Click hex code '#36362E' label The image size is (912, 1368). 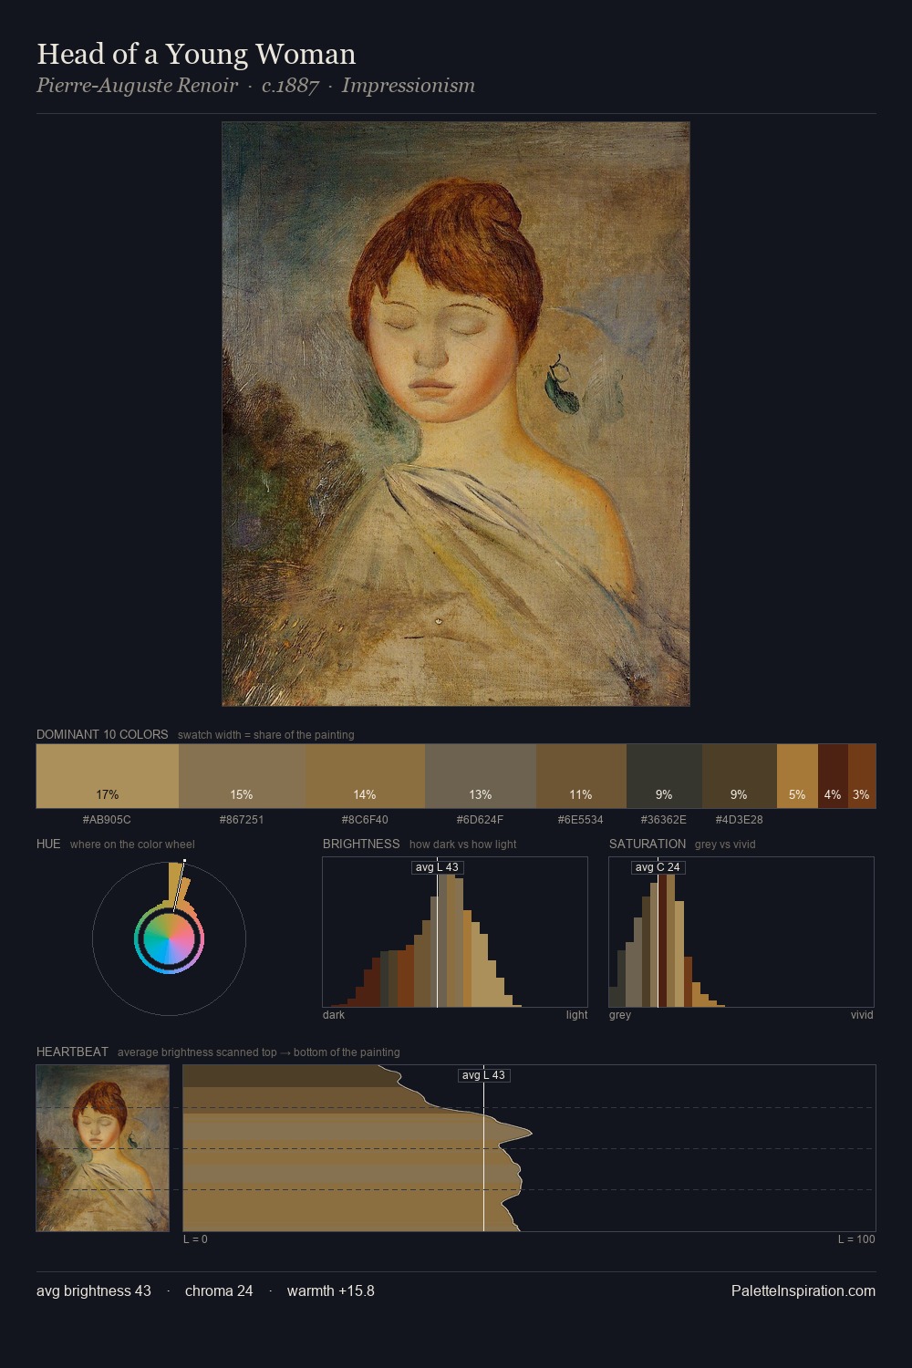pyautogui.click(x=664, y=819)
